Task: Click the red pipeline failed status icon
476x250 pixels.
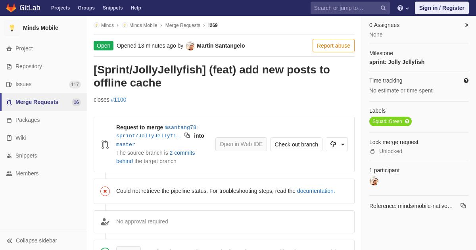Action: coord(105,191)
